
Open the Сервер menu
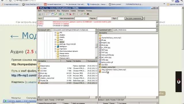(x=73, y=11)
